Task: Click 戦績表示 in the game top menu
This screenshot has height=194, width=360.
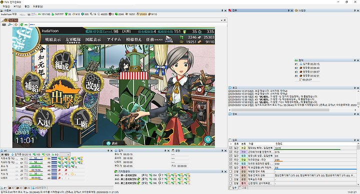Action: 53,39
